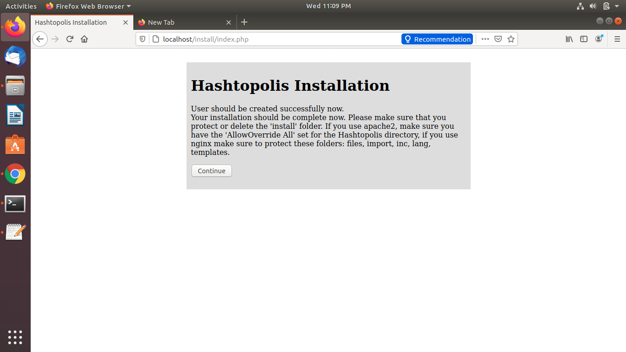Close the New Tab tab
Screen dimensions: 626x352
pos(229,22)
